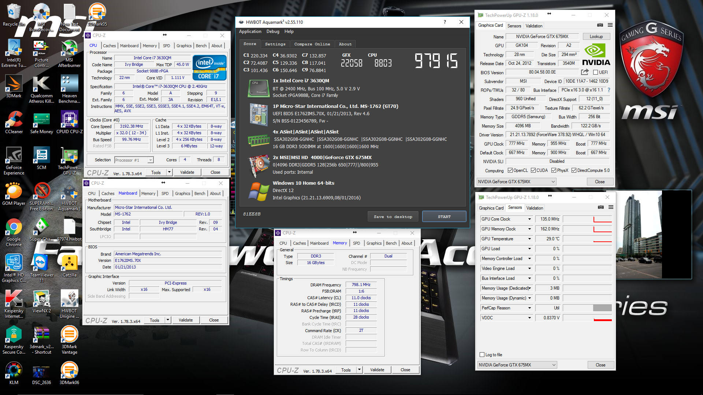This screenshot has height=395, width=703.
Task: Open Catzilla desktop icon
Action: coord(69,266)
